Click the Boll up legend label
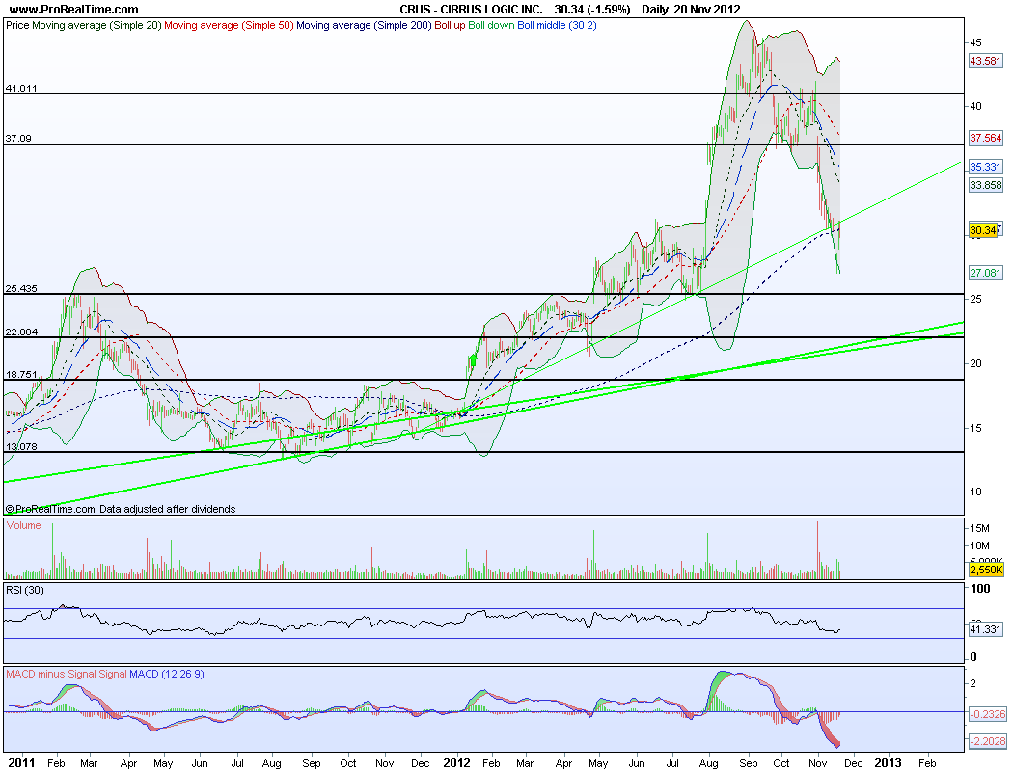1013x771 pixels. coord(450,25)
